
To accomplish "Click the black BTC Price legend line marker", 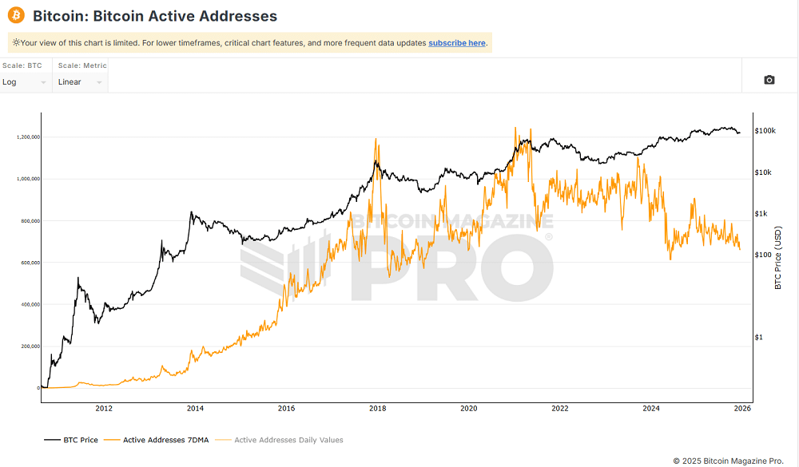I will click(x=52, y=440).
